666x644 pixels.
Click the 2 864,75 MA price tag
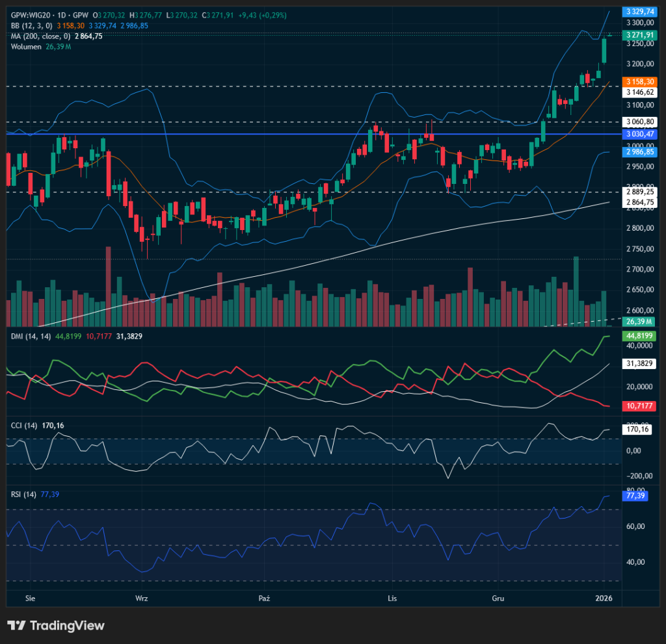(639, 203)
